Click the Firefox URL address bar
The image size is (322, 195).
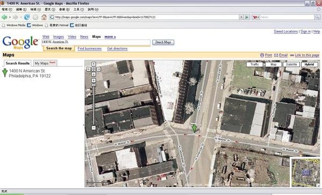click(145, 17)
